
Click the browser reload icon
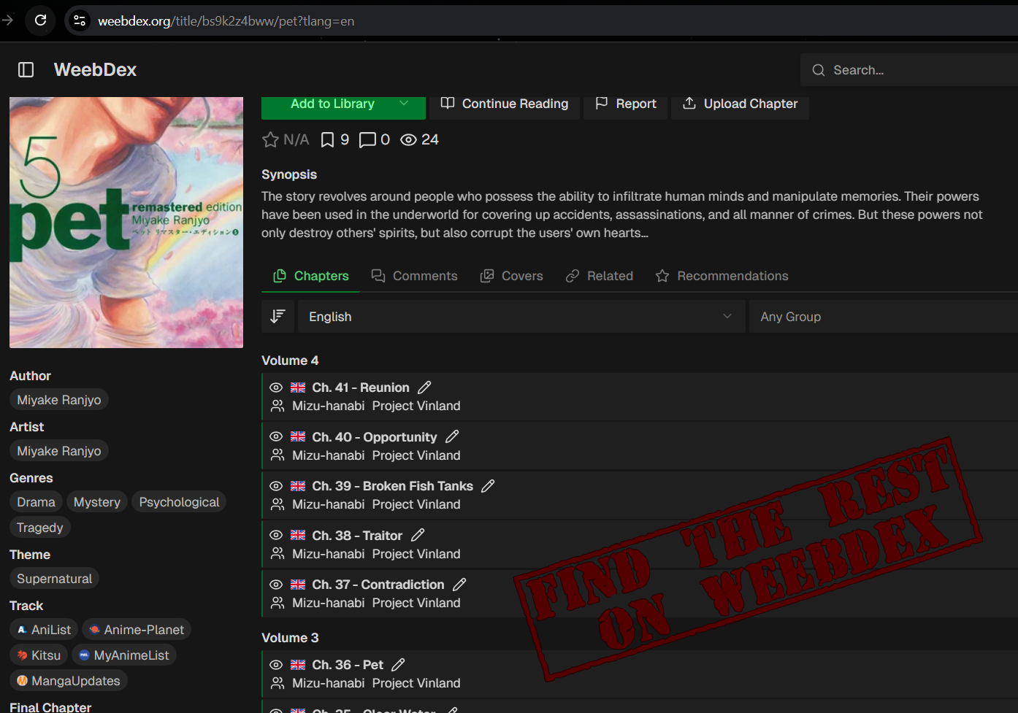point(41,20)
